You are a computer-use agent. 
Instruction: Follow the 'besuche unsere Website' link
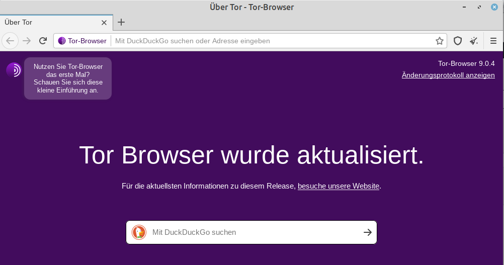point(339,186)
